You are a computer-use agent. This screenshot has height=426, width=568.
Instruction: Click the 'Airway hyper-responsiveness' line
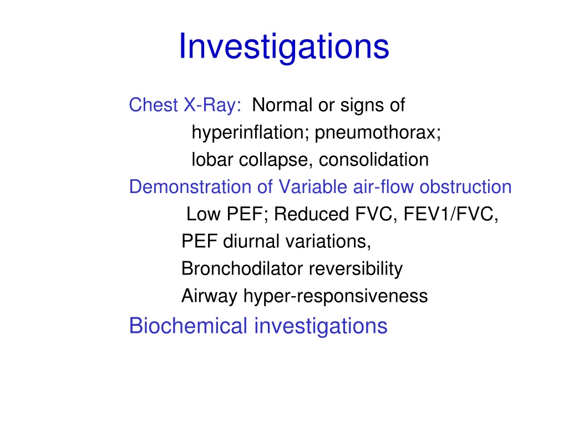coord(305,296)
